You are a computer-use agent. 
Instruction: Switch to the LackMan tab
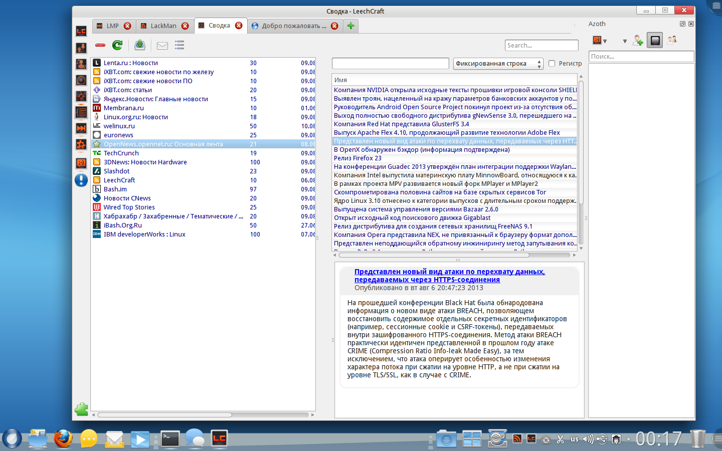[163, 26]
